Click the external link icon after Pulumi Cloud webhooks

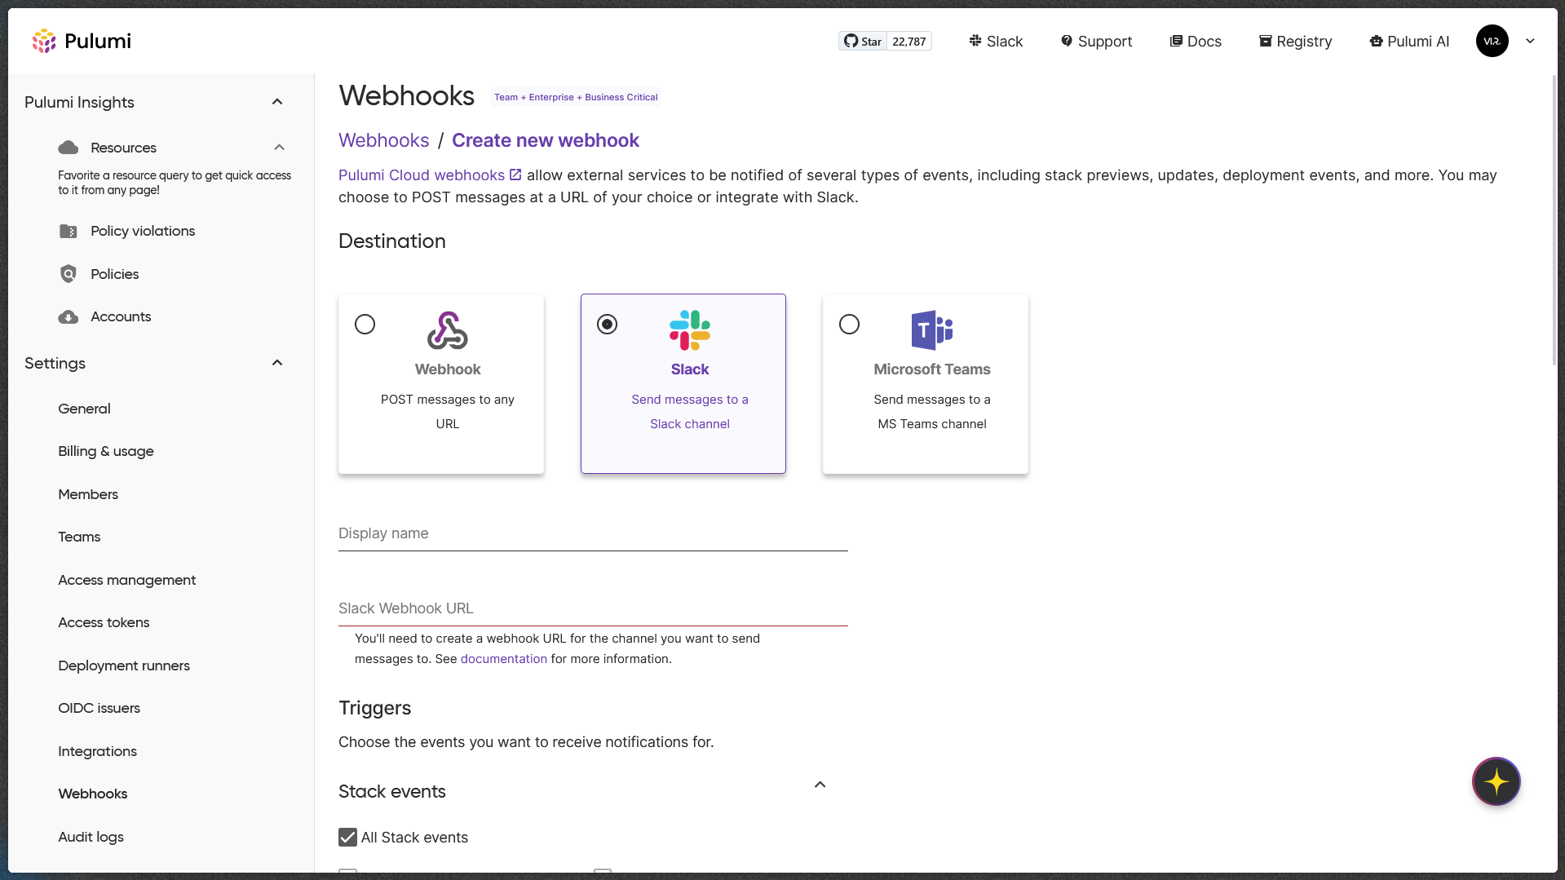515,175
